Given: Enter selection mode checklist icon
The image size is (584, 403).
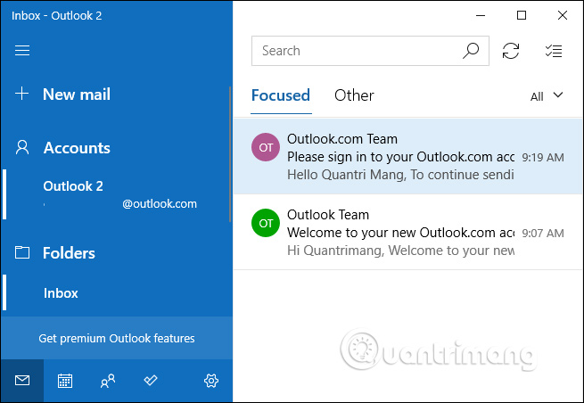Looking at the screenshot, I should click(x=554, y=51).
